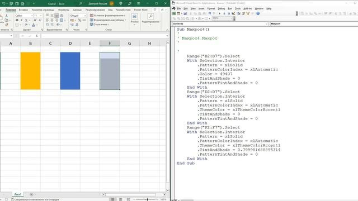Click the column F header

pyautogui.click(x=110, y=44)
